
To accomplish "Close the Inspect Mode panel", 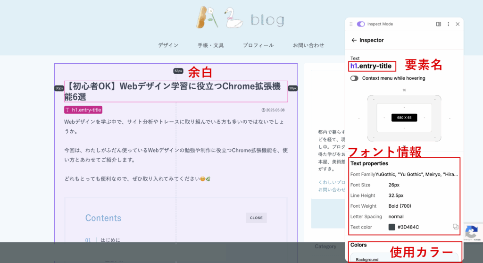I will pyautogui.click(x=458, y=24).
